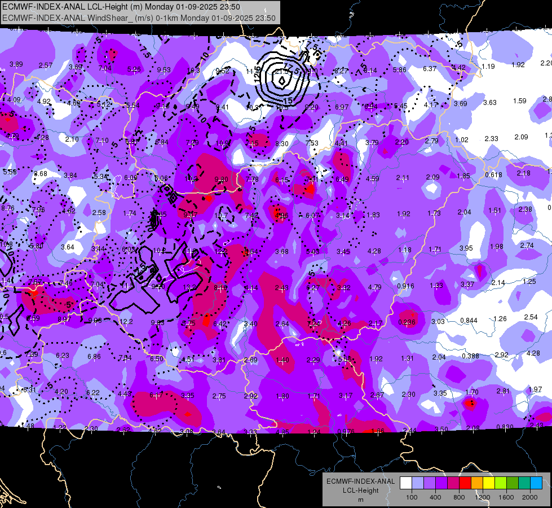Click the yellow legend color swatch
The image size is (552, 508).
point(489,483)
